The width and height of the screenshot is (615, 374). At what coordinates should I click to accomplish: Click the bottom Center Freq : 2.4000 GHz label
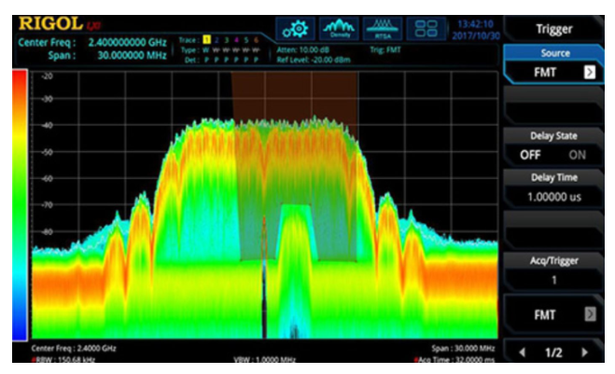[74, 348]
